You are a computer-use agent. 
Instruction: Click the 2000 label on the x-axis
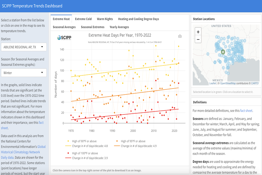(133, 131)
